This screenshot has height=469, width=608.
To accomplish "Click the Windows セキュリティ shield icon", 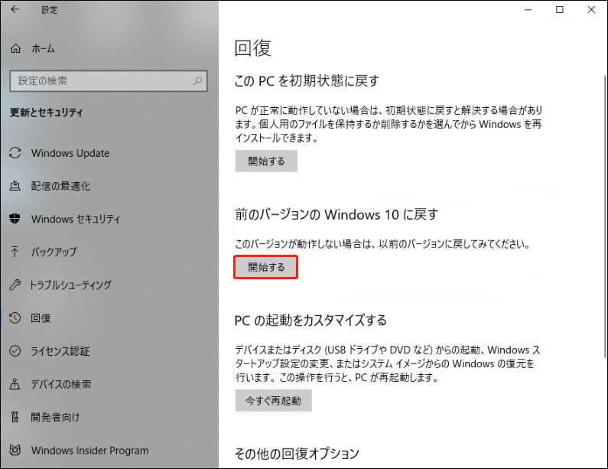I will coord(15,219).
